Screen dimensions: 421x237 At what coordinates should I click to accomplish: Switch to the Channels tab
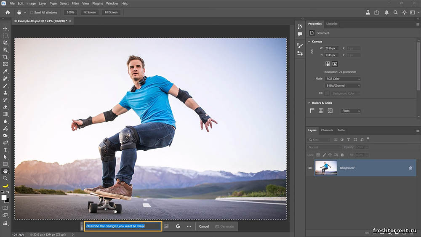(327, 130)
